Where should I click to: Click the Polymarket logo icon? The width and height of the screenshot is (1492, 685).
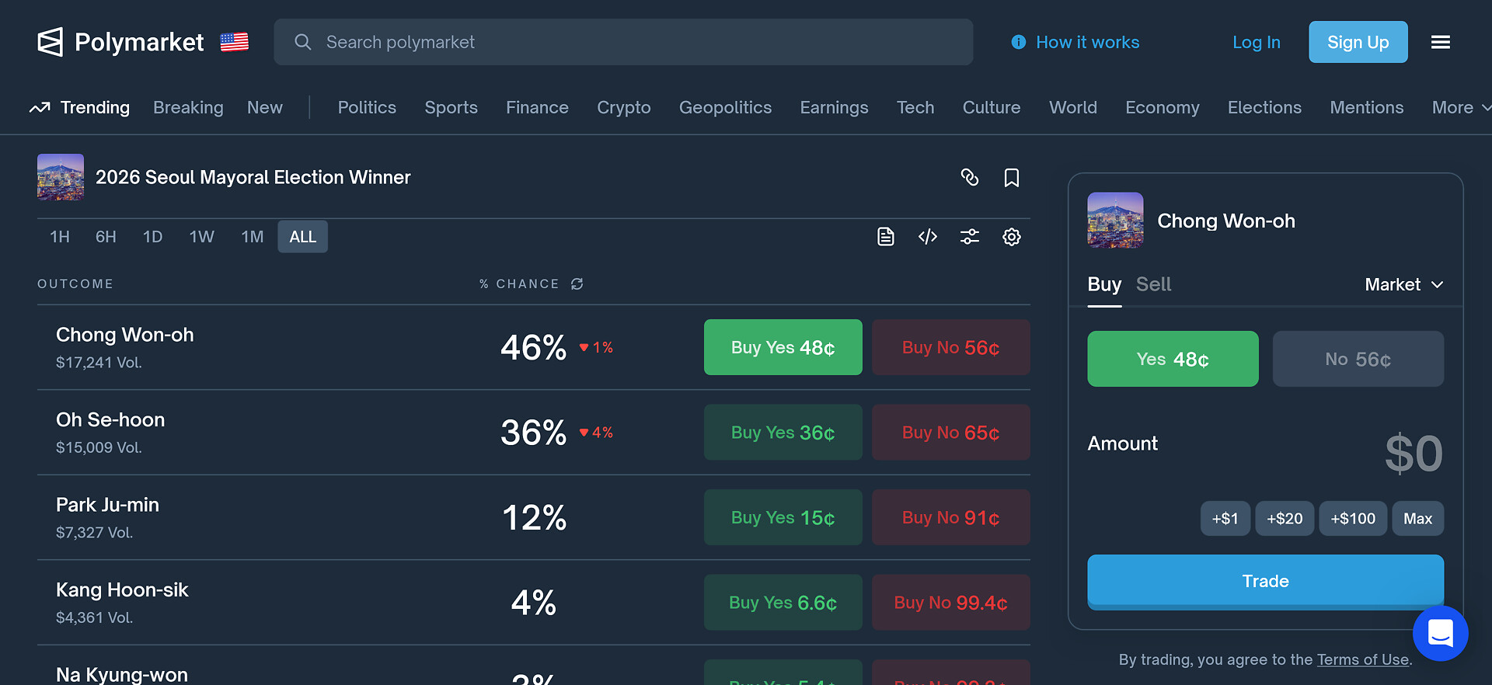point(51,42)
